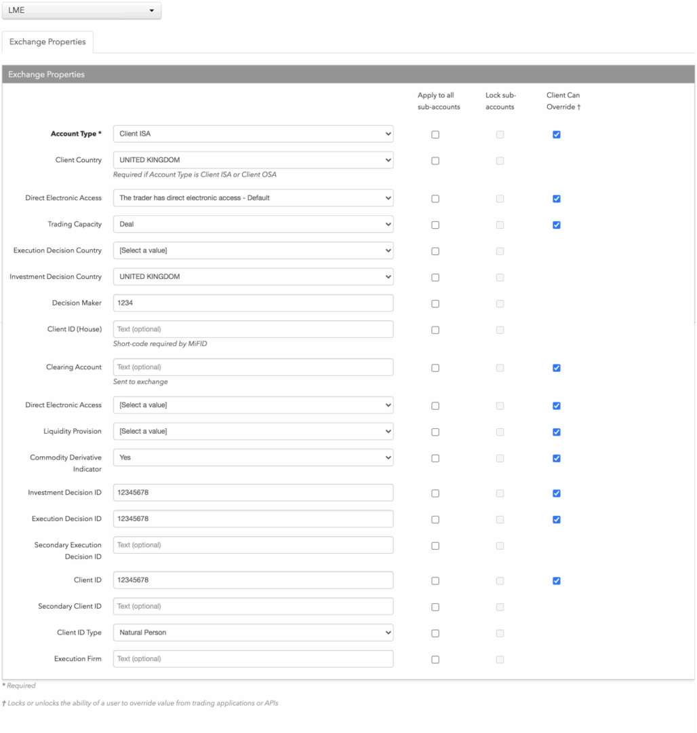
Task: Disable Client Can Override for Client ID
Action: pyautogui.click(x=557, y=581)
